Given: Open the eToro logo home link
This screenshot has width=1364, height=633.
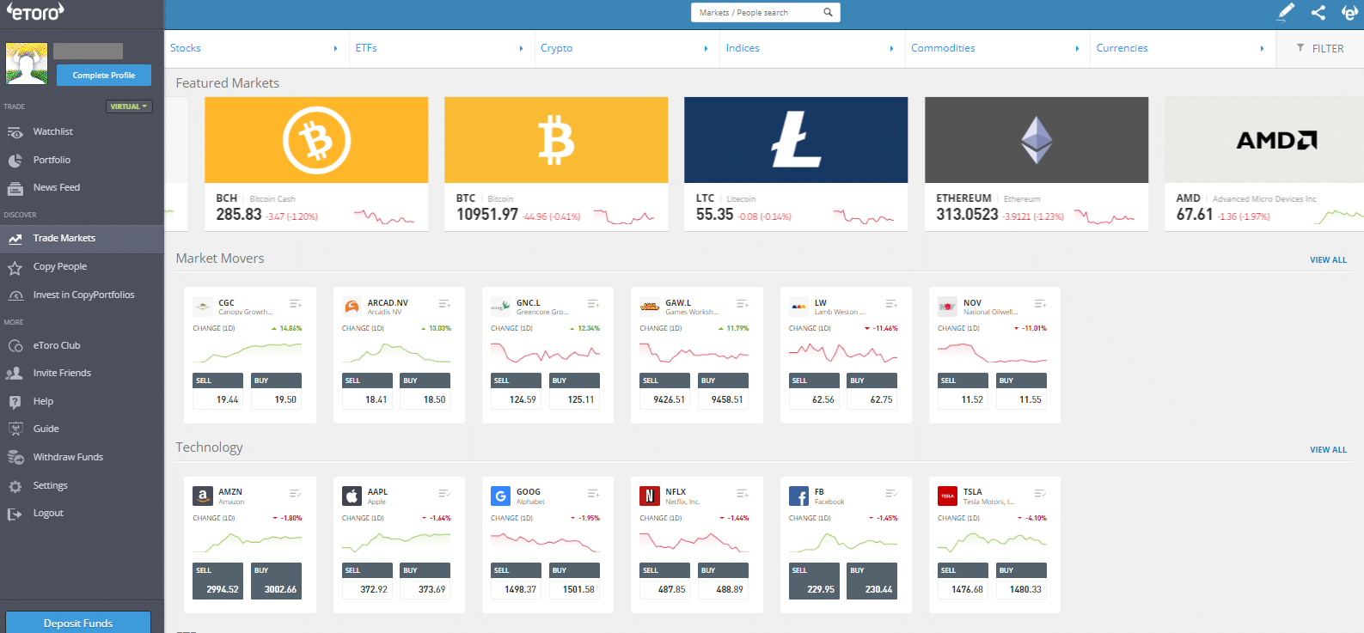Looking at the screenshot, I should (x=35, y=11).
